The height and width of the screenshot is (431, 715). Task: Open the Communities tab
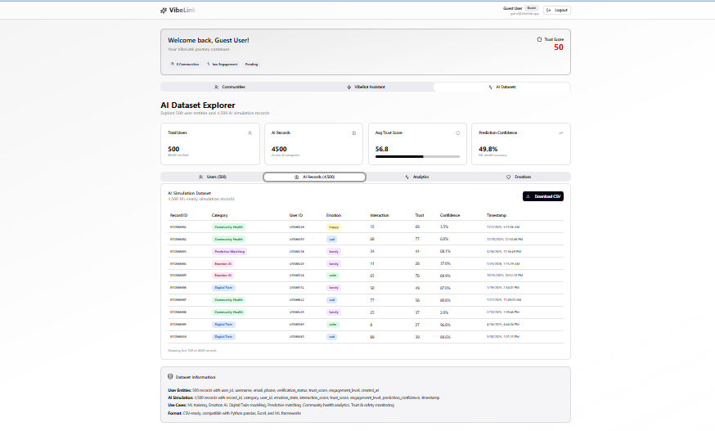[229, 87]
